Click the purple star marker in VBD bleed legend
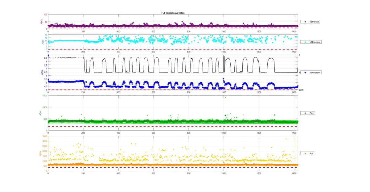370x192 pixels. (x=305, y=22)
